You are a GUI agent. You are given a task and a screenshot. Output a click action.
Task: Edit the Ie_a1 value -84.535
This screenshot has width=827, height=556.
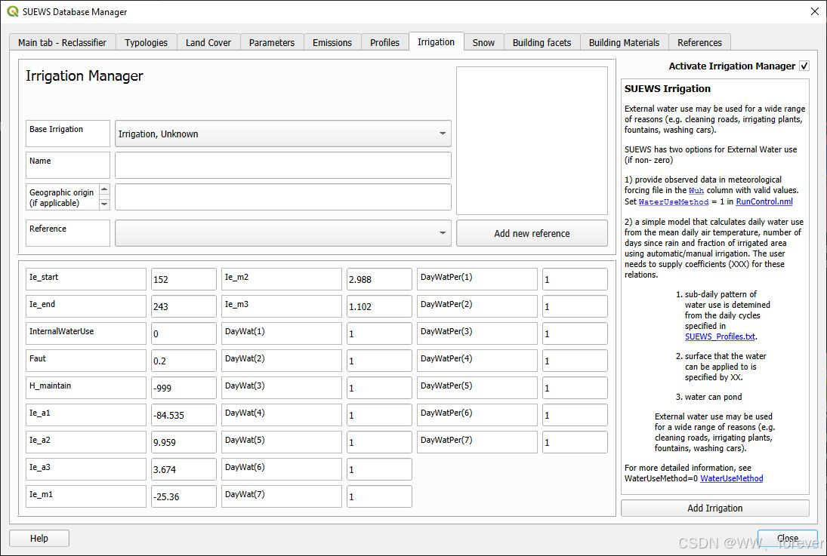[184, 415]
